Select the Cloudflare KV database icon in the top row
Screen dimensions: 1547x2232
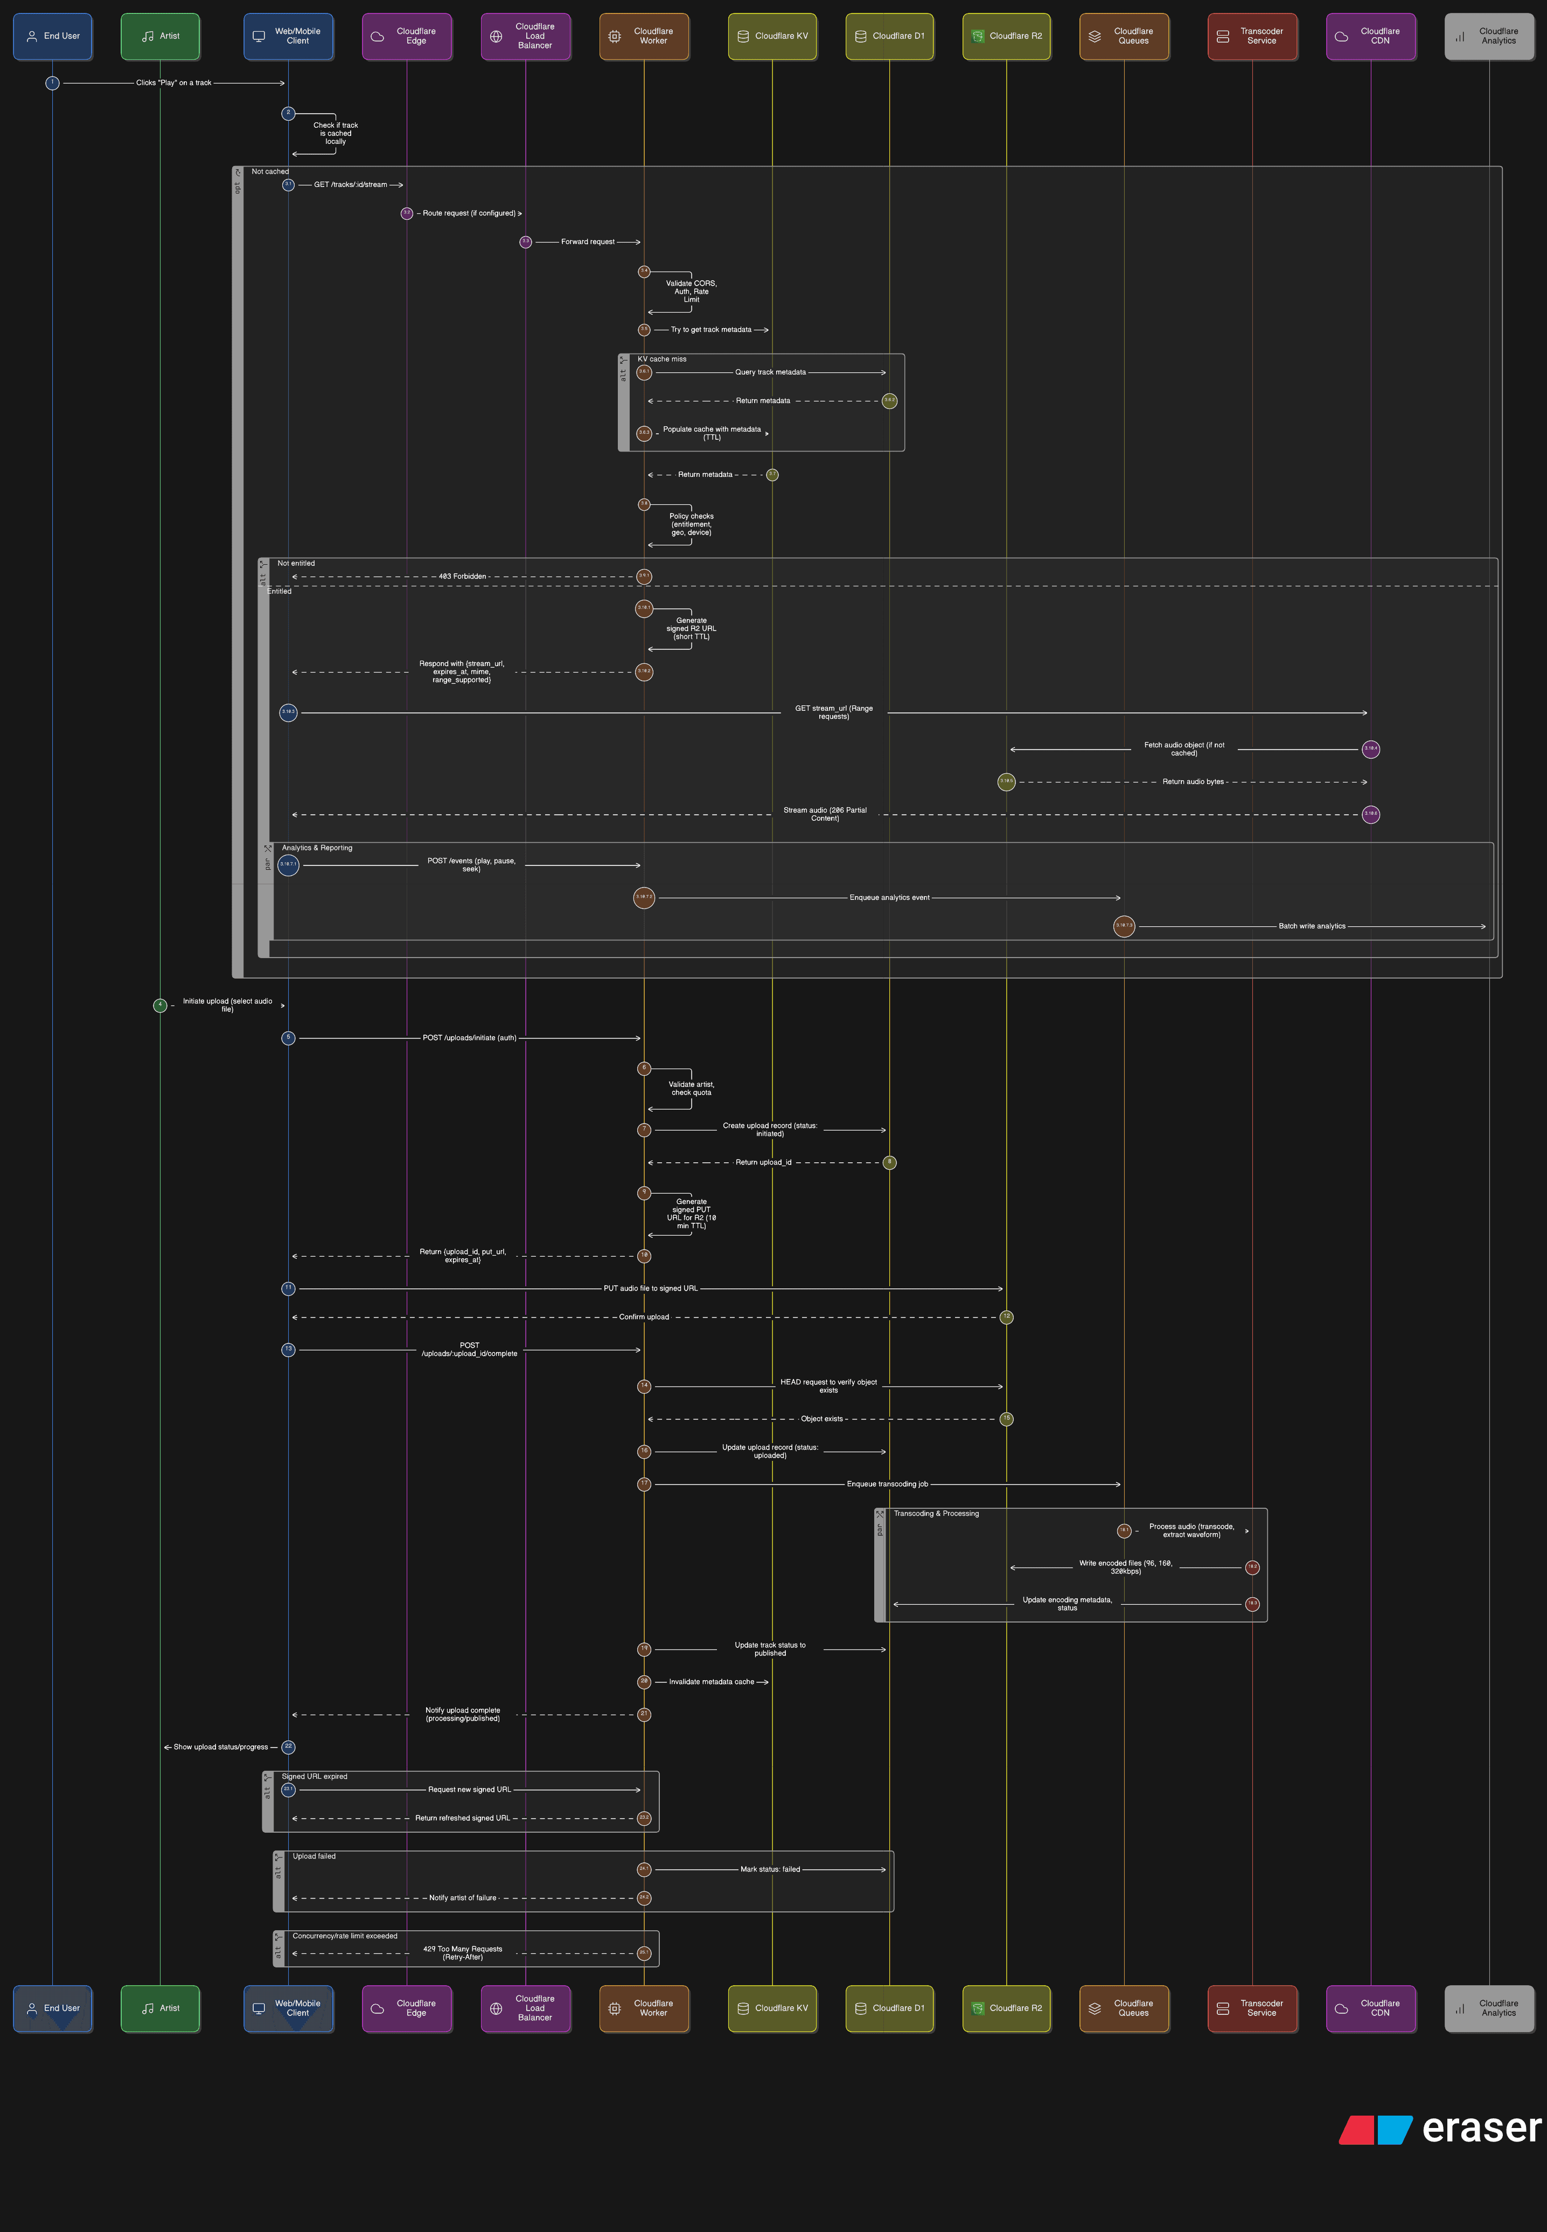coord(743,37)
